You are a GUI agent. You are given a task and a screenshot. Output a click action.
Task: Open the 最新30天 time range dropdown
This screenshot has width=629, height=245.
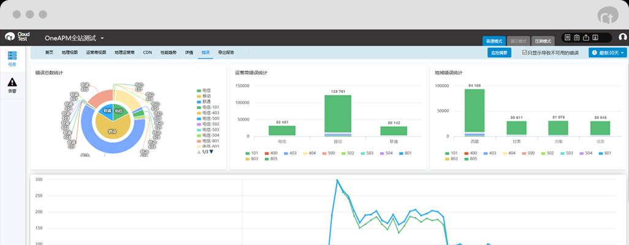tap(608, 53)
